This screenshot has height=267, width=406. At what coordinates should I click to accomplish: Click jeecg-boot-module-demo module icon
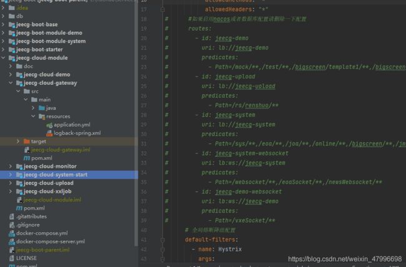[x=12, y=33]
